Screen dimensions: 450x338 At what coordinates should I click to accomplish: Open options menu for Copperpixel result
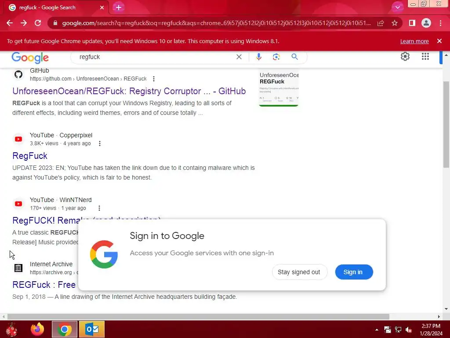(x=100, y=143)
